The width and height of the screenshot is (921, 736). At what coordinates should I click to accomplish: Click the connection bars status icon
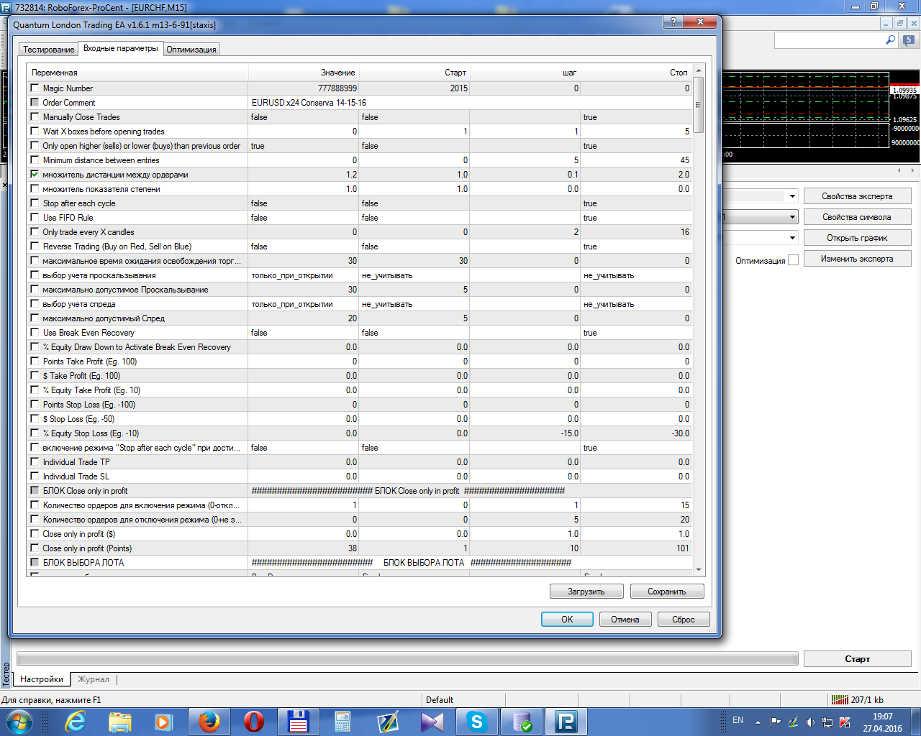[x=839, y=699]
